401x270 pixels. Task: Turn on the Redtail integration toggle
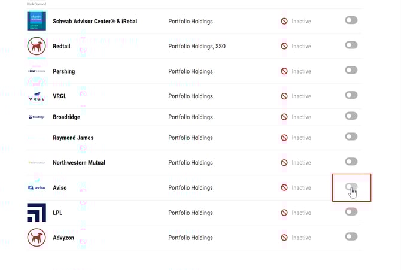coord(351,45)
